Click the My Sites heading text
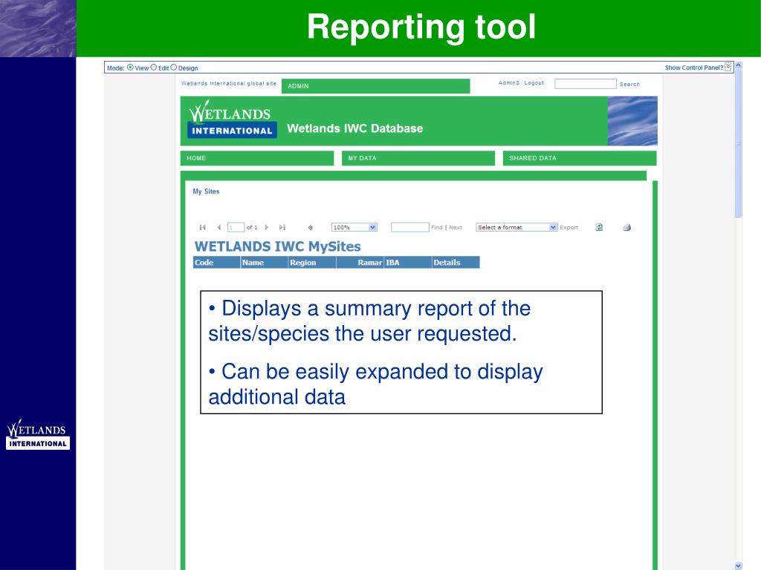Image resolution: width=761 pixels, height=570 pixels. (x=206, y=191)
